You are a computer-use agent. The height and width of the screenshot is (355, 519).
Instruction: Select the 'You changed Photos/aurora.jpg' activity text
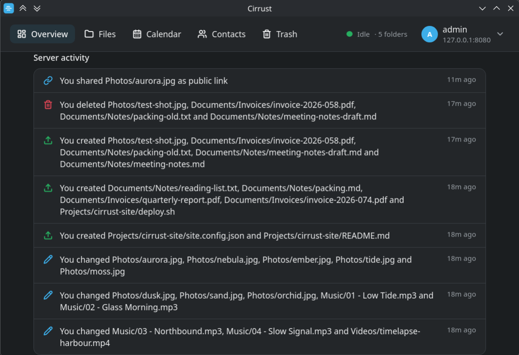pos(235,265)
